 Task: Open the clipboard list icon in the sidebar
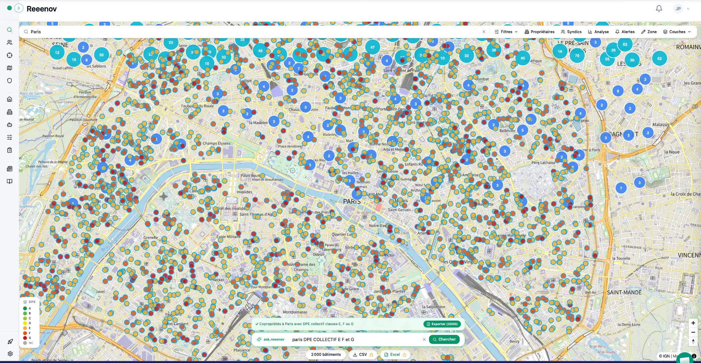click(x=9, y=150)
